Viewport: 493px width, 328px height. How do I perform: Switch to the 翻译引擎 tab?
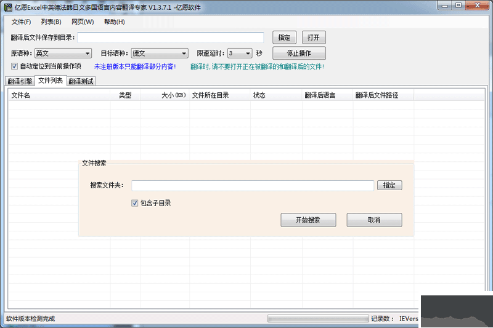(x=20, y=81)
